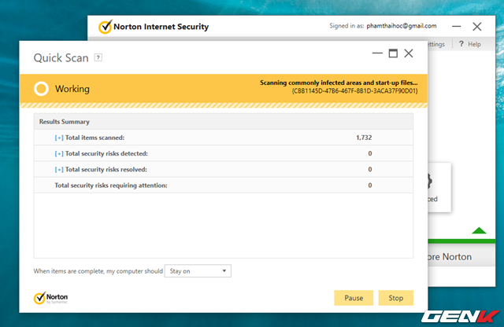Click the Norton checkmark logo in main title bar
The width and height of the screenshot is (504, 327).
pos(105,27)
